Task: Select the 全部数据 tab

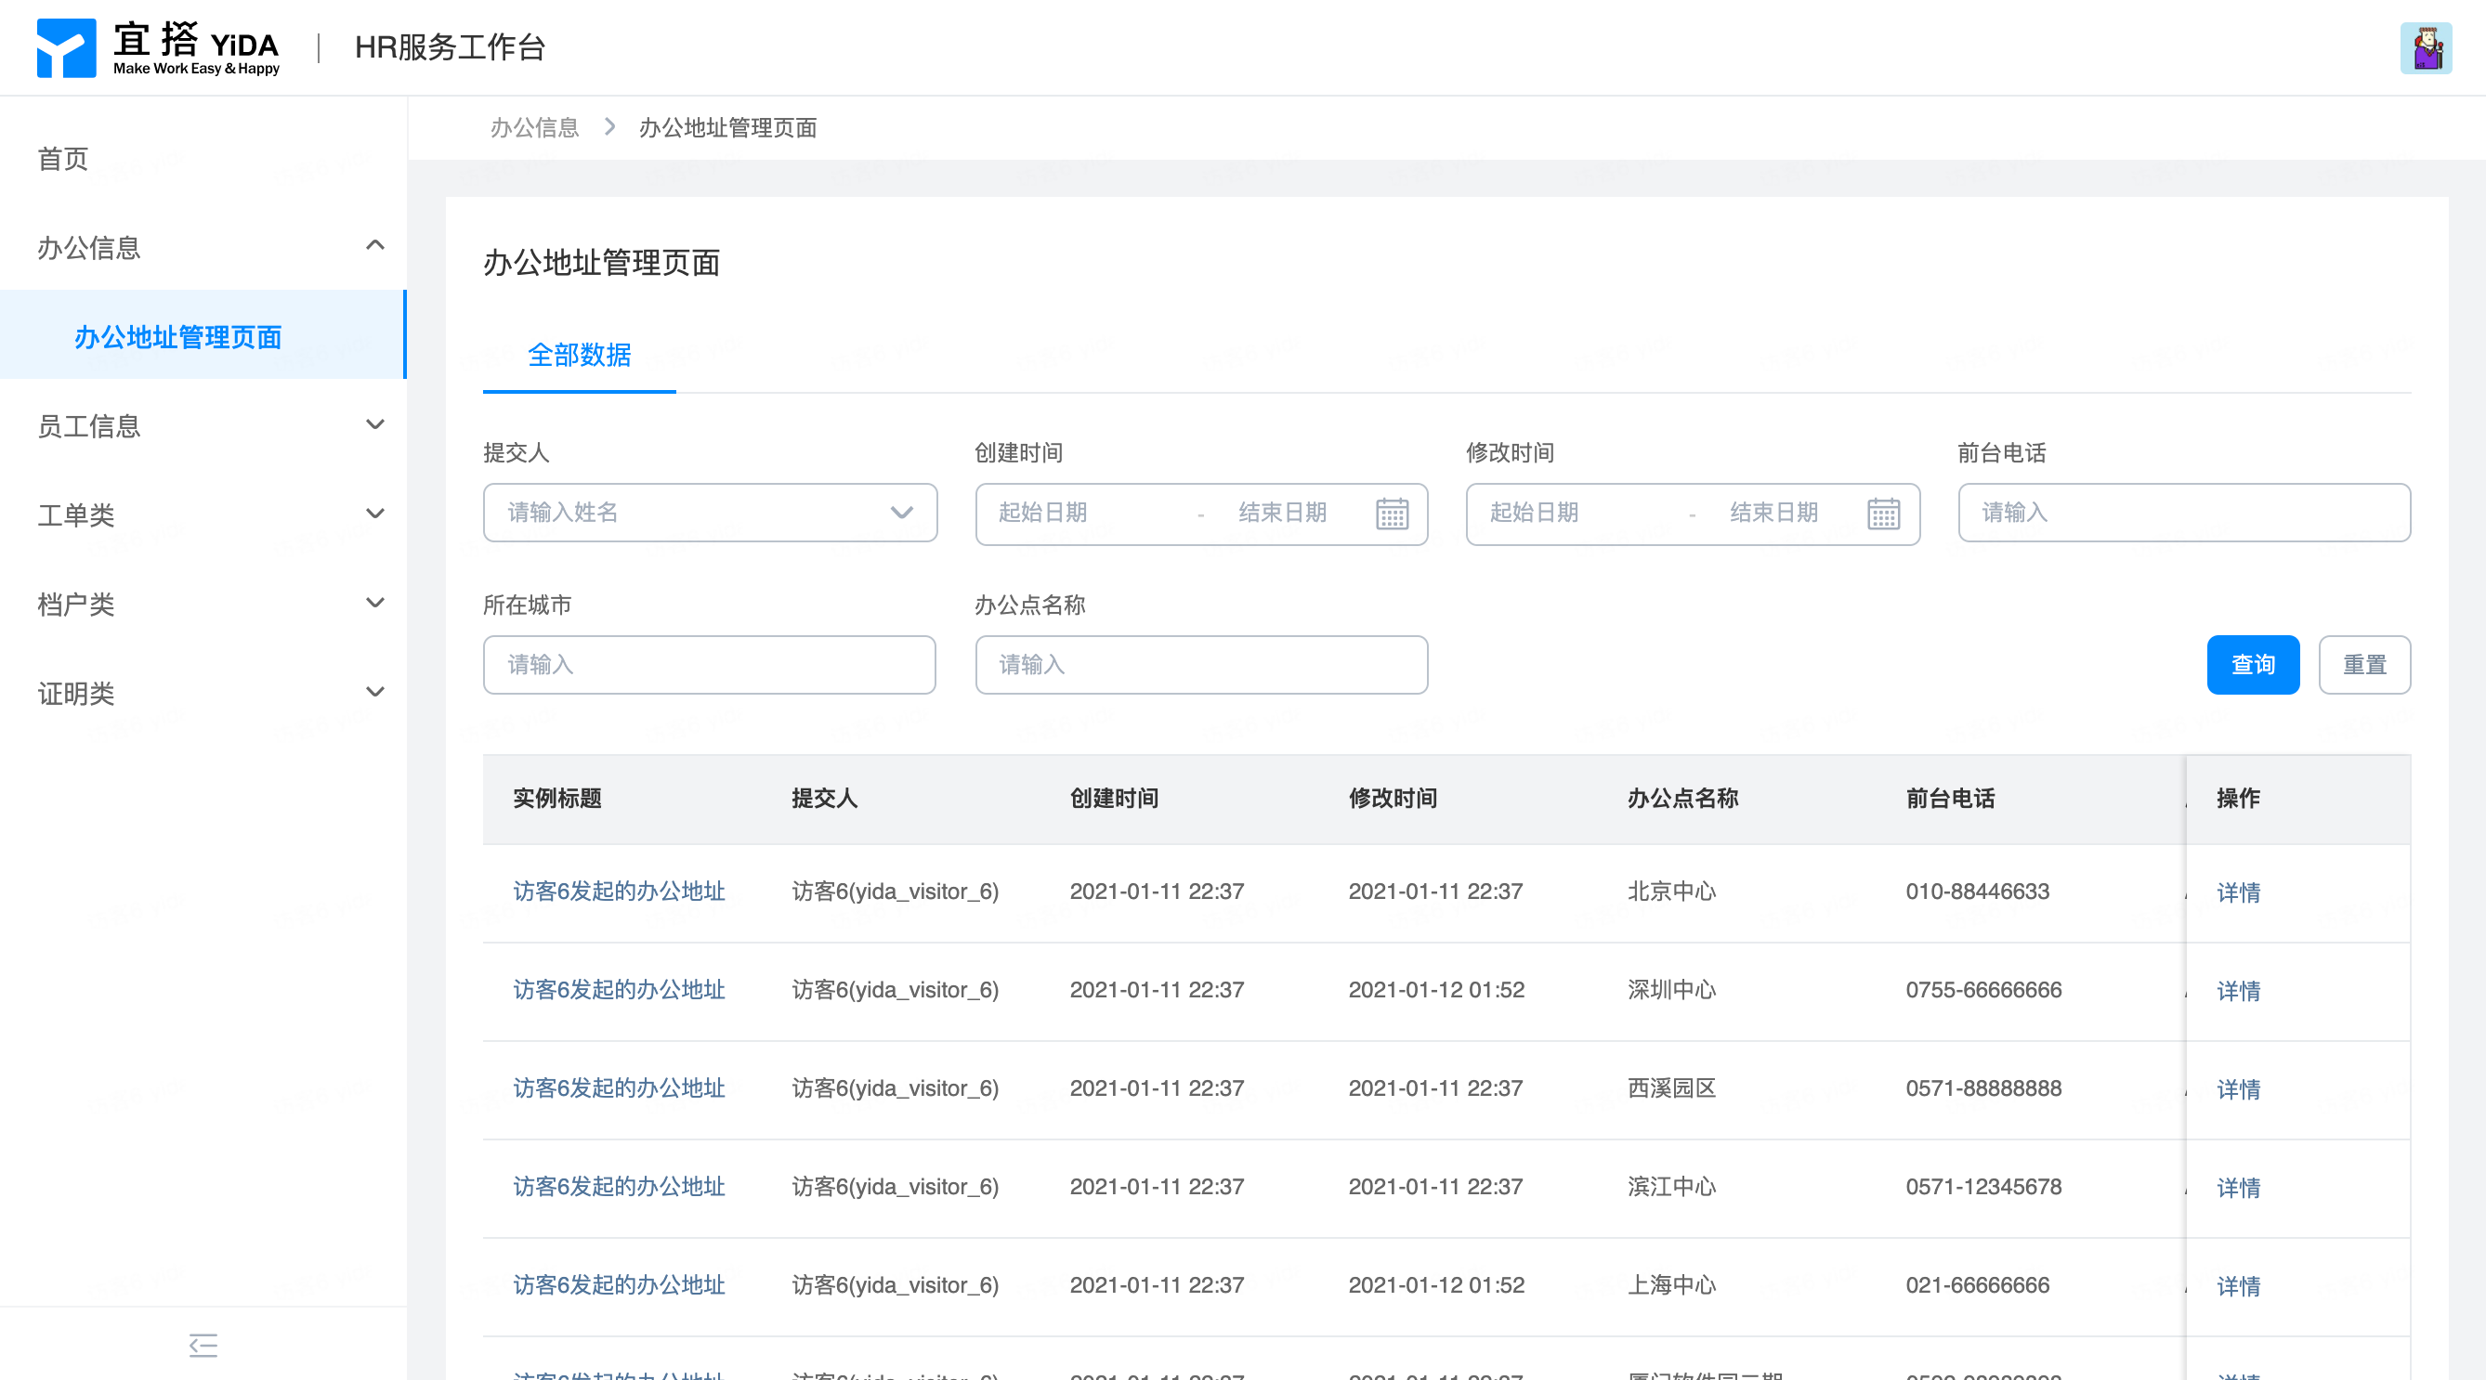Action: coord(579,355)
